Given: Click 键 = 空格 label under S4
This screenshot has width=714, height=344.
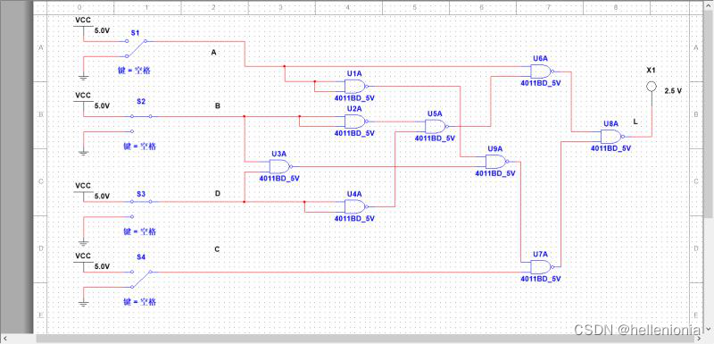Looking at the screenshot, I should pos(139,302).
